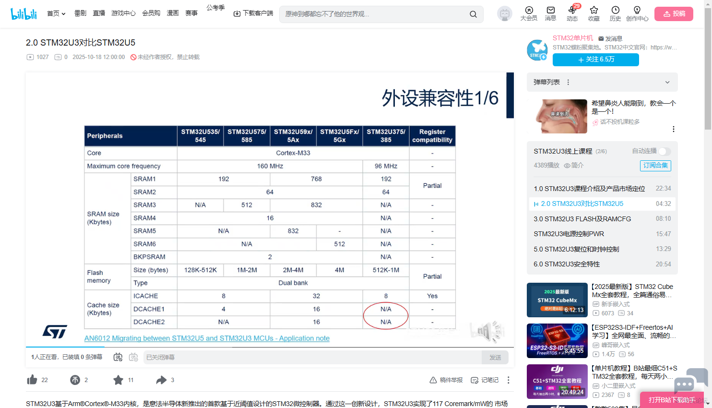Open the 鼻炎 ad thumbnail
Viewport: 712px width, 408px height.
click(557, 116)
